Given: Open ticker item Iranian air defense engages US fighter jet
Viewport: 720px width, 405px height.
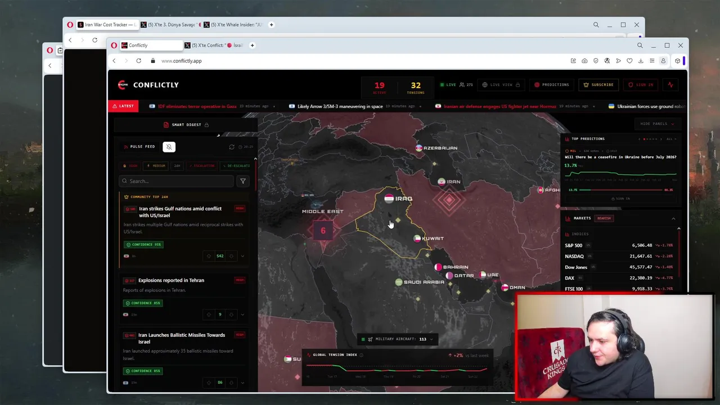Looking at the screenshot, I should (x=499, y=106).
